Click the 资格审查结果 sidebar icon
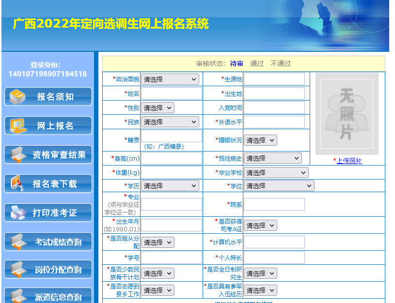Screen dimensions: 395x303 [17, 155]
